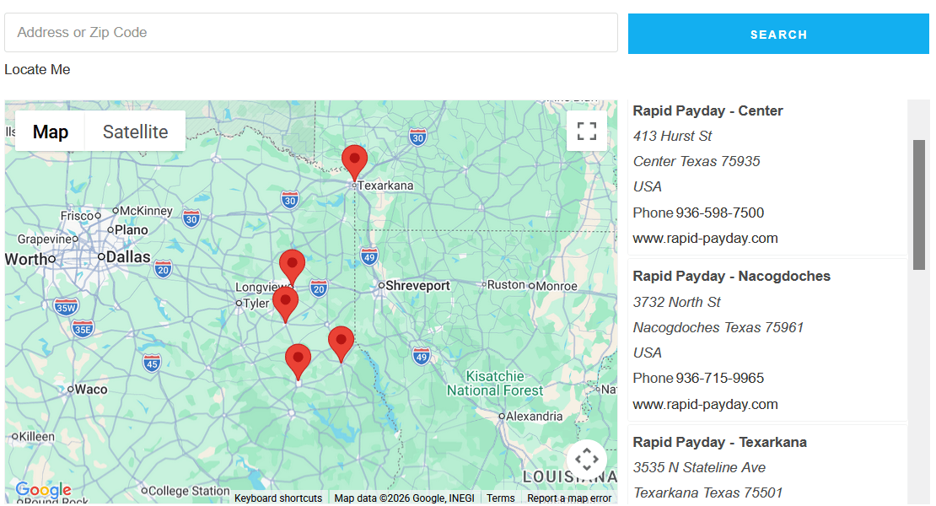Viewport: 936px width, 506px height.
Task: Click Center Texas 75935 text
Action: tap(696, 161)
